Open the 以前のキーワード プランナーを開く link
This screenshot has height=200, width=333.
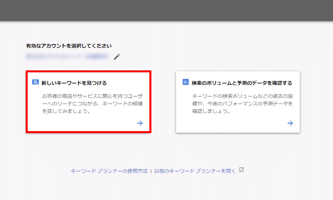tap(195, 171)
